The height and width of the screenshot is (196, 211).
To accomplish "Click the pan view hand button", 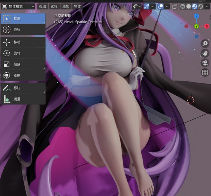I will pos(205,53).
